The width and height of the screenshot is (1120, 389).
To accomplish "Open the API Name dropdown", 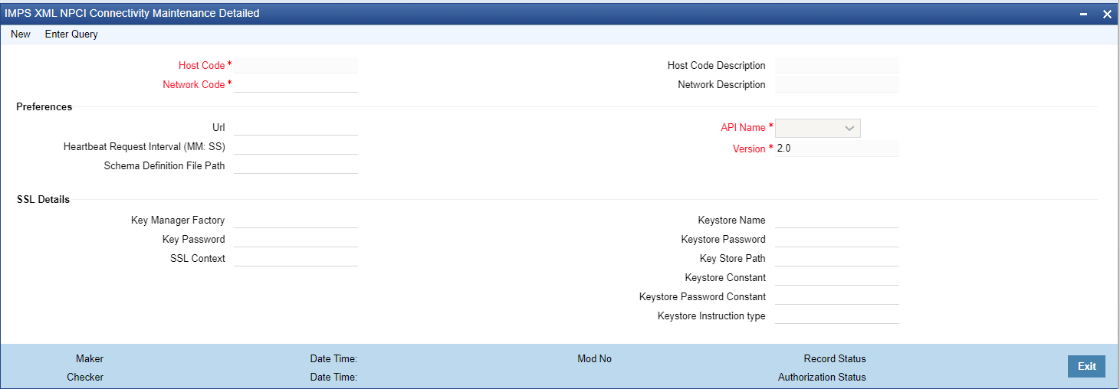I will [818, 128].
